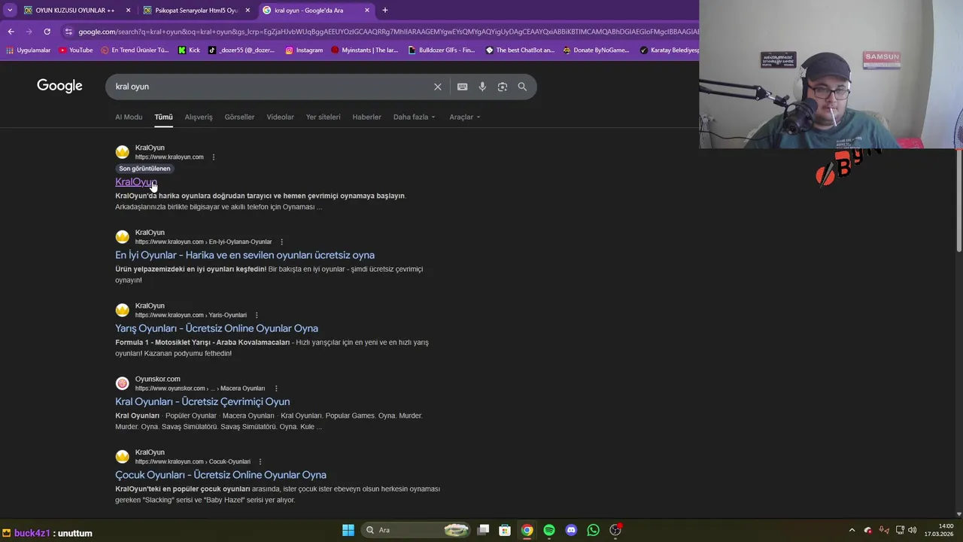This screenshot has height=542, width=963.
Task: Open Bulldozer GIFs bookmark
Action: click(442, 50)
